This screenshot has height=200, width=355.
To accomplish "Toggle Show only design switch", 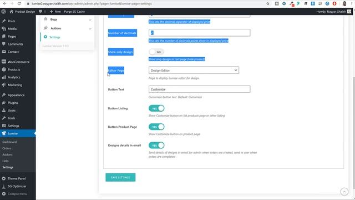I will pyautogui.click(x=156, y=52).
